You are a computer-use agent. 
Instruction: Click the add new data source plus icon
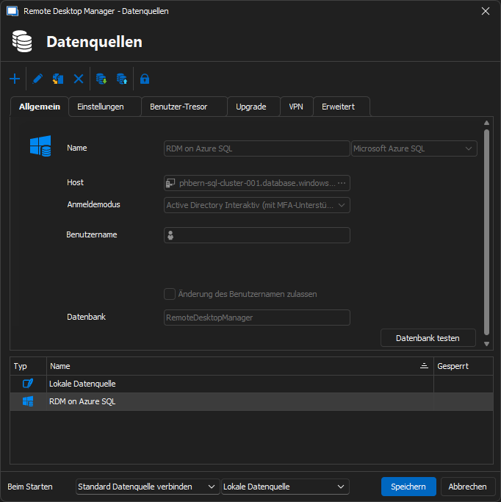[15, 79]
